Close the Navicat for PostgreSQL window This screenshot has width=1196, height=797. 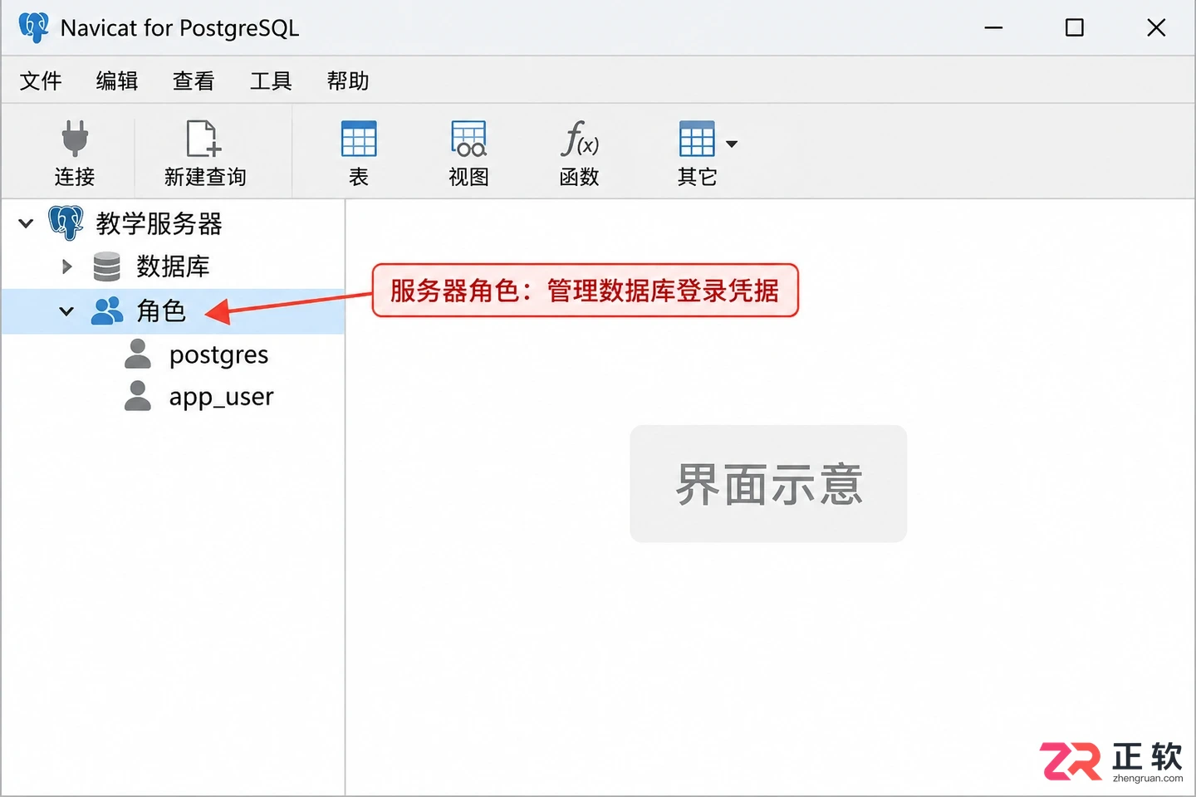click(1156, 27)
